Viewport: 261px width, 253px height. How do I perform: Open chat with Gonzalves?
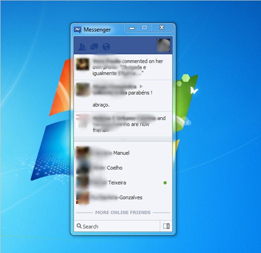click(123, 197)
